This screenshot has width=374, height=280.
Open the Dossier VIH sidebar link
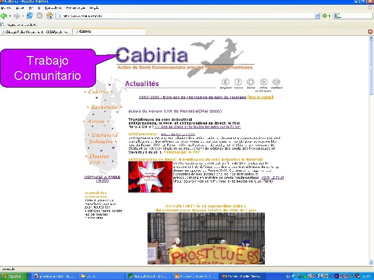(x=99, y=159)
